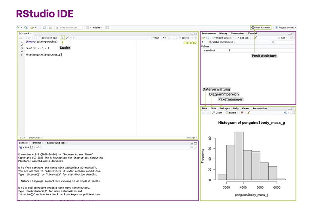Click the Compile Report notebook icon

pyautogui.click(x=74, y=38)
